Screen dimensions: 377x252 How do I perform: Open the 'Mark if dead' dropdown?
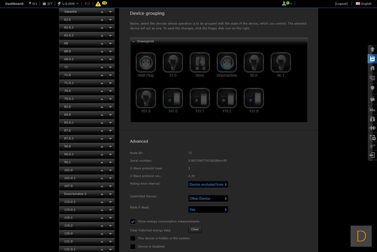208,209
